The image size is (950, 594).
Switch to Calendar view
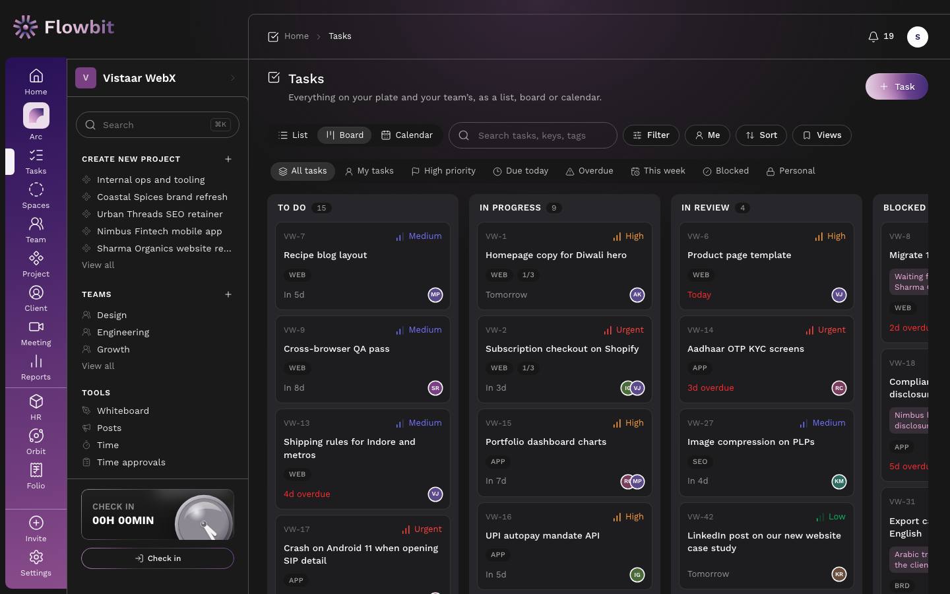[x=407, y=135]
